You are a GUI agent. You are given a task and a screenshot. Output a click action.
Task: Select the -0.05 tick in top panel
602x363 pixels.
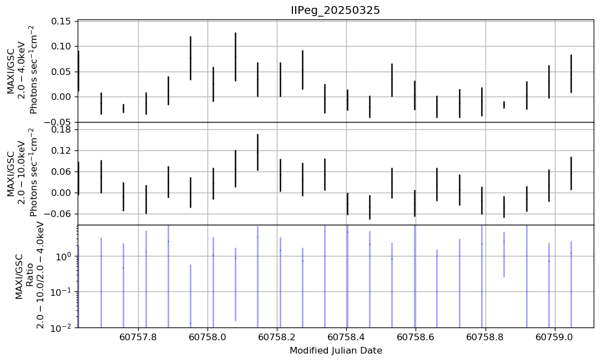tap(57, 122)
